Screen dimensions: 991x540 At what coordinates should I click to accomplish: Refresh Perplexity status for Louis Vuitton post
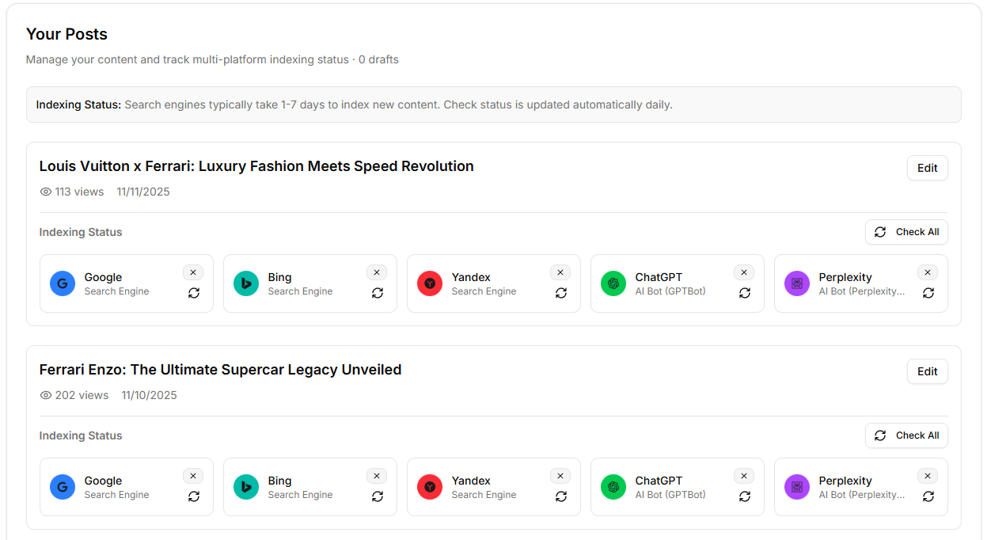pos(928,293)
